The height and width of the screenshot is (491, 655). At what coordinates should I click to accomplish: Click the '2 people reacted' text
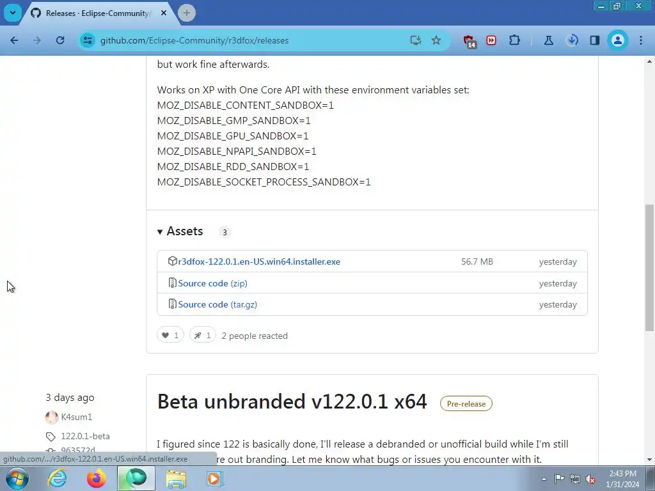click(x=255, y=336)
